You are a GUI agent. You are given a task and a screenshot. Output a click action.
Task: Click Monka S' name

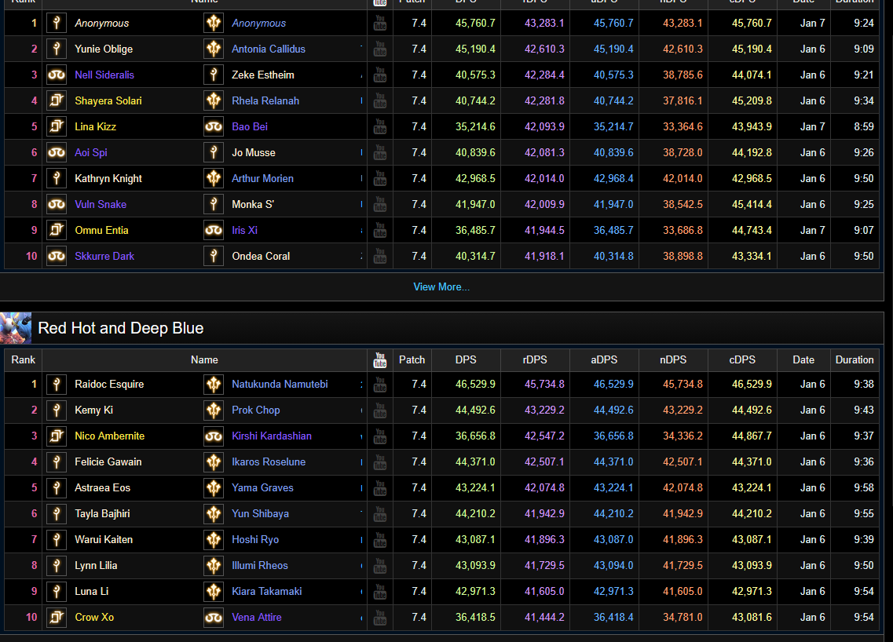point(253,204)
